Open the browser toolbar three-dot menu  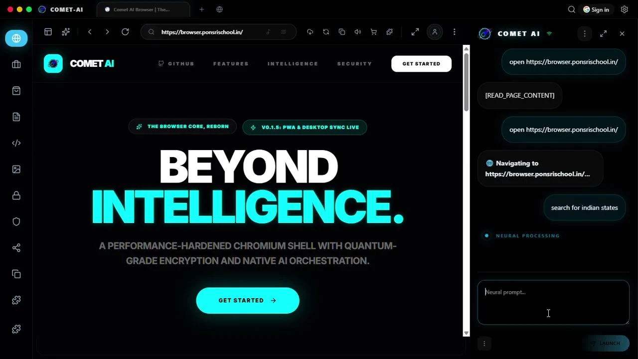[454, 32]
